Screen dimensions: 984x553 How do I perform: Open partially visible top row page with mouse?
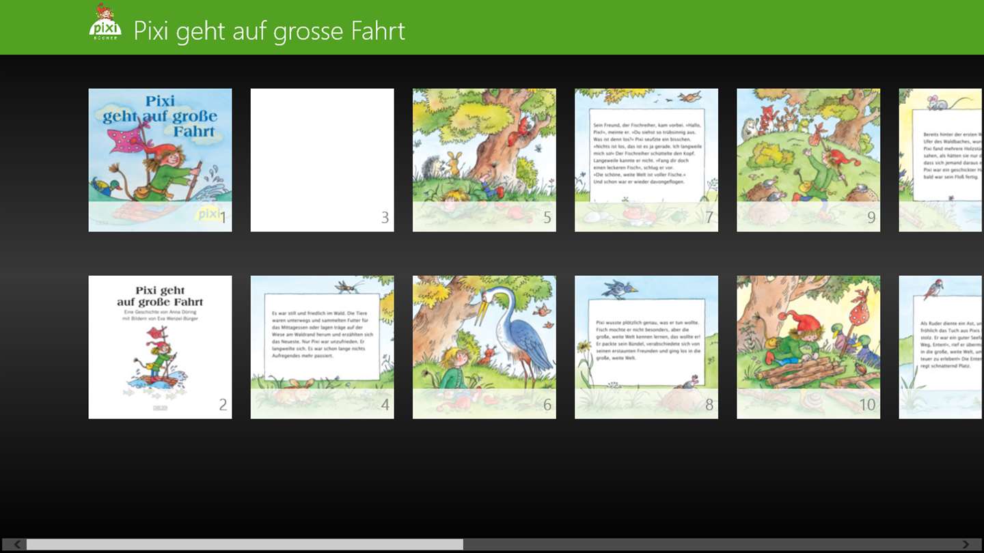[x=941, y=160]
